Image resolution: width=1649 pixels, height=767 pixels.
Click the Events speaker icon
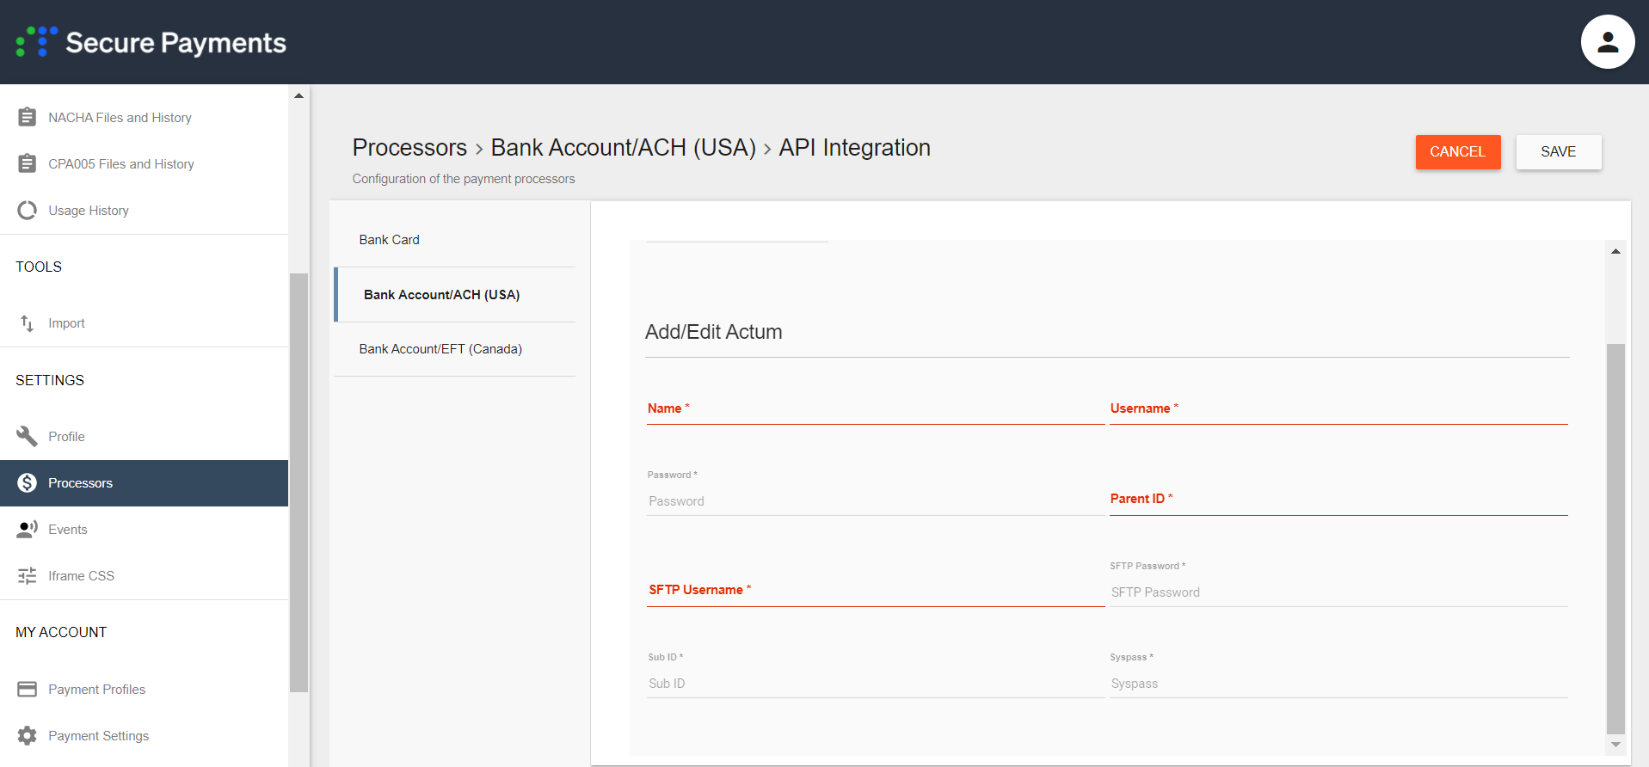[x=28, y=529]
